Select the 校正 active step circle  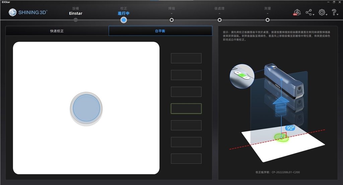(124, 20)
